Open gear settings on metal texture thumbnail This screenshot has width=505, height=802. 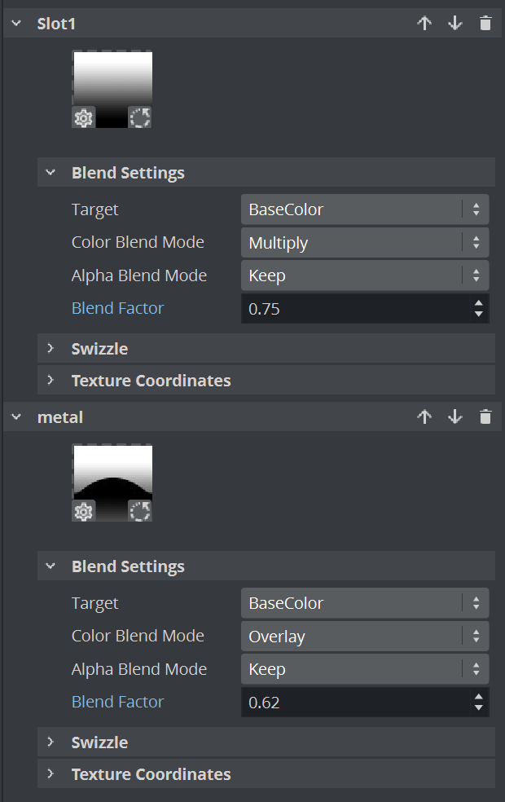(84, 512)
